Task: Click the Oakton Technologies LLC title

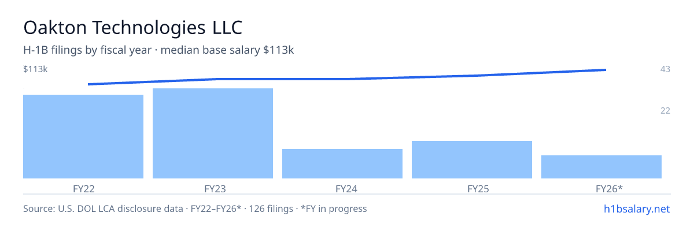Action: [132, 27]
